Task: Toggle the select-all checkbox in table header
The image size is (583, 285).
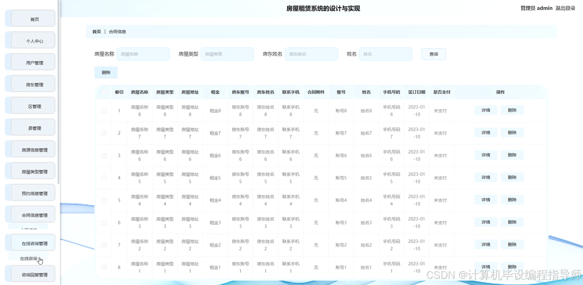Action: tap(104, 92)
